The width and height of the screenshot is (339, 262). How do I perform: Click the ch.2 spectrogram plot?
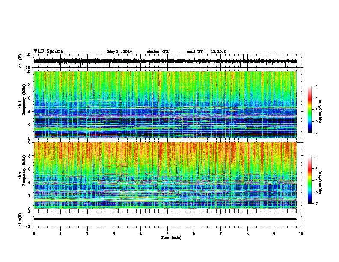(165, 176)
